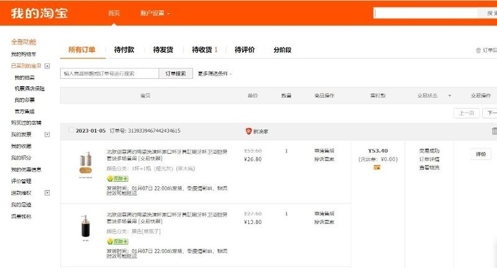The height and width of the screenshot is (268, 497).
Task: Open the order recycle bin (订单回收站)
Action: coord(486,50)
